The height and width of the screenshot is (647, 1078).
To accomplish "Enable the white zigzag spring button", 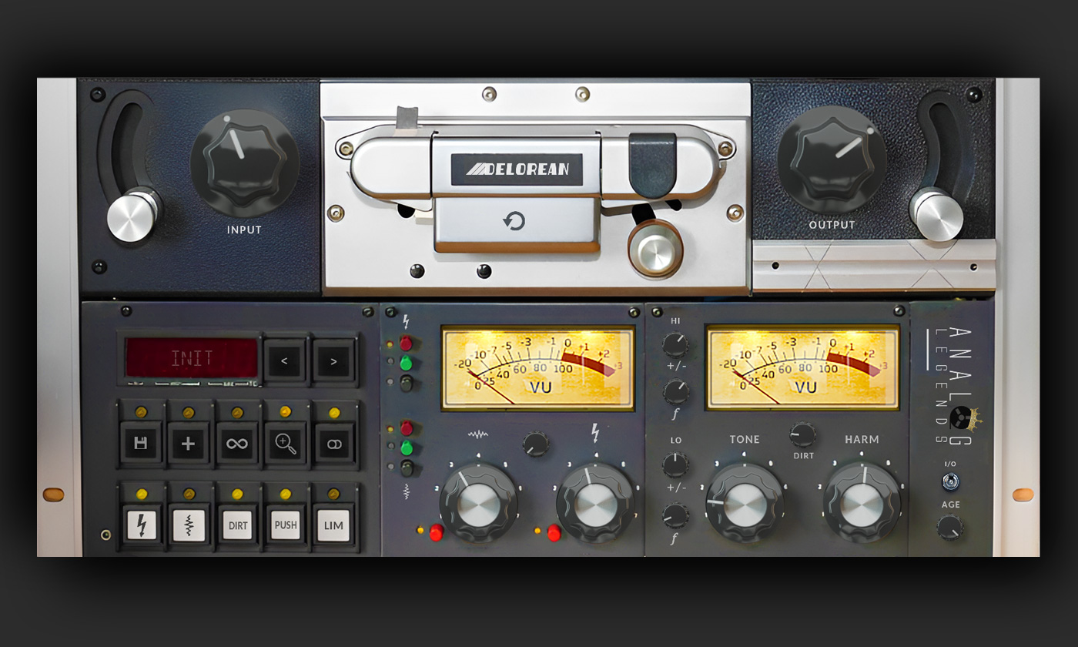I will point(189,525).
